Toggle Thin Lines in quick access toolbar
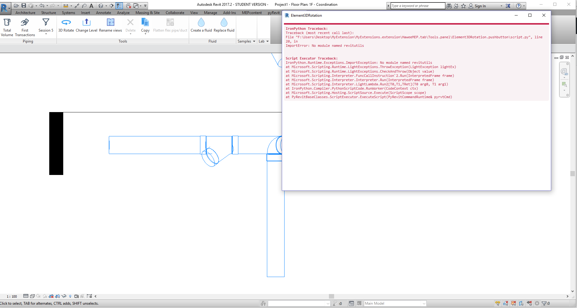This screenshot has height=308, width=577. pyautogui.click(x=119, y=5)
